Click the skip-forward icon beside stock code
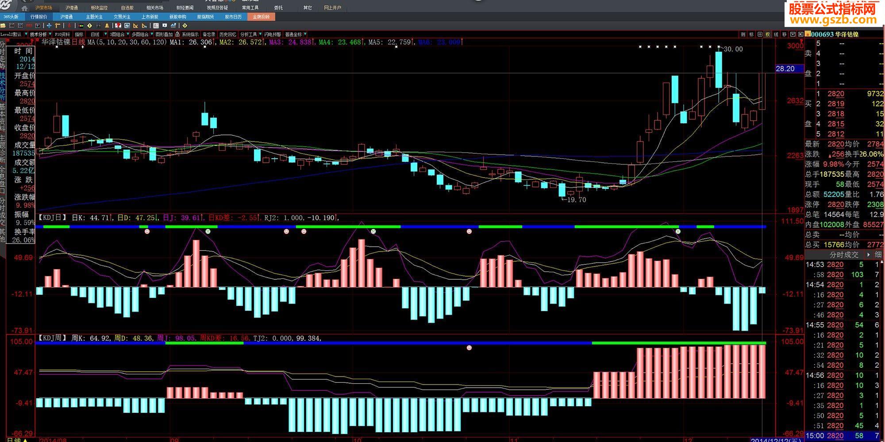885x442 pixels. pyautogui.click(x=800, y=34)
